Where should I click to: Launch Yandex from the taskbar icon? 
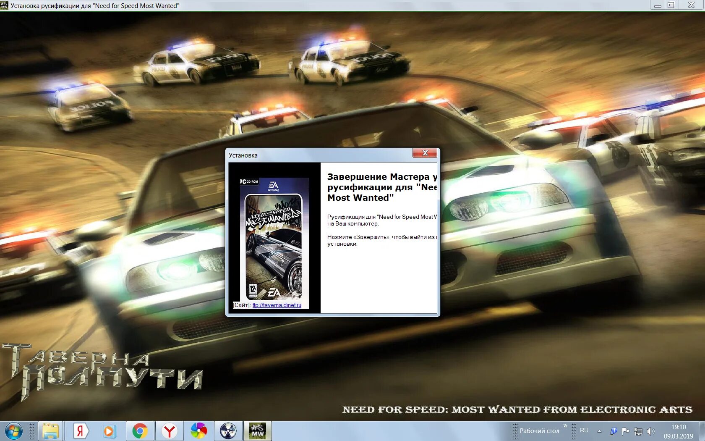tap(81, 431)
